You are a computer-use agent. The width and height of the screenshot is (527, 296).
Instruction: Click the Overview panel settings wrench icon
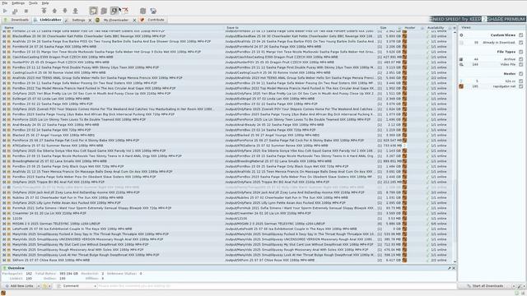tap(449, 268)
